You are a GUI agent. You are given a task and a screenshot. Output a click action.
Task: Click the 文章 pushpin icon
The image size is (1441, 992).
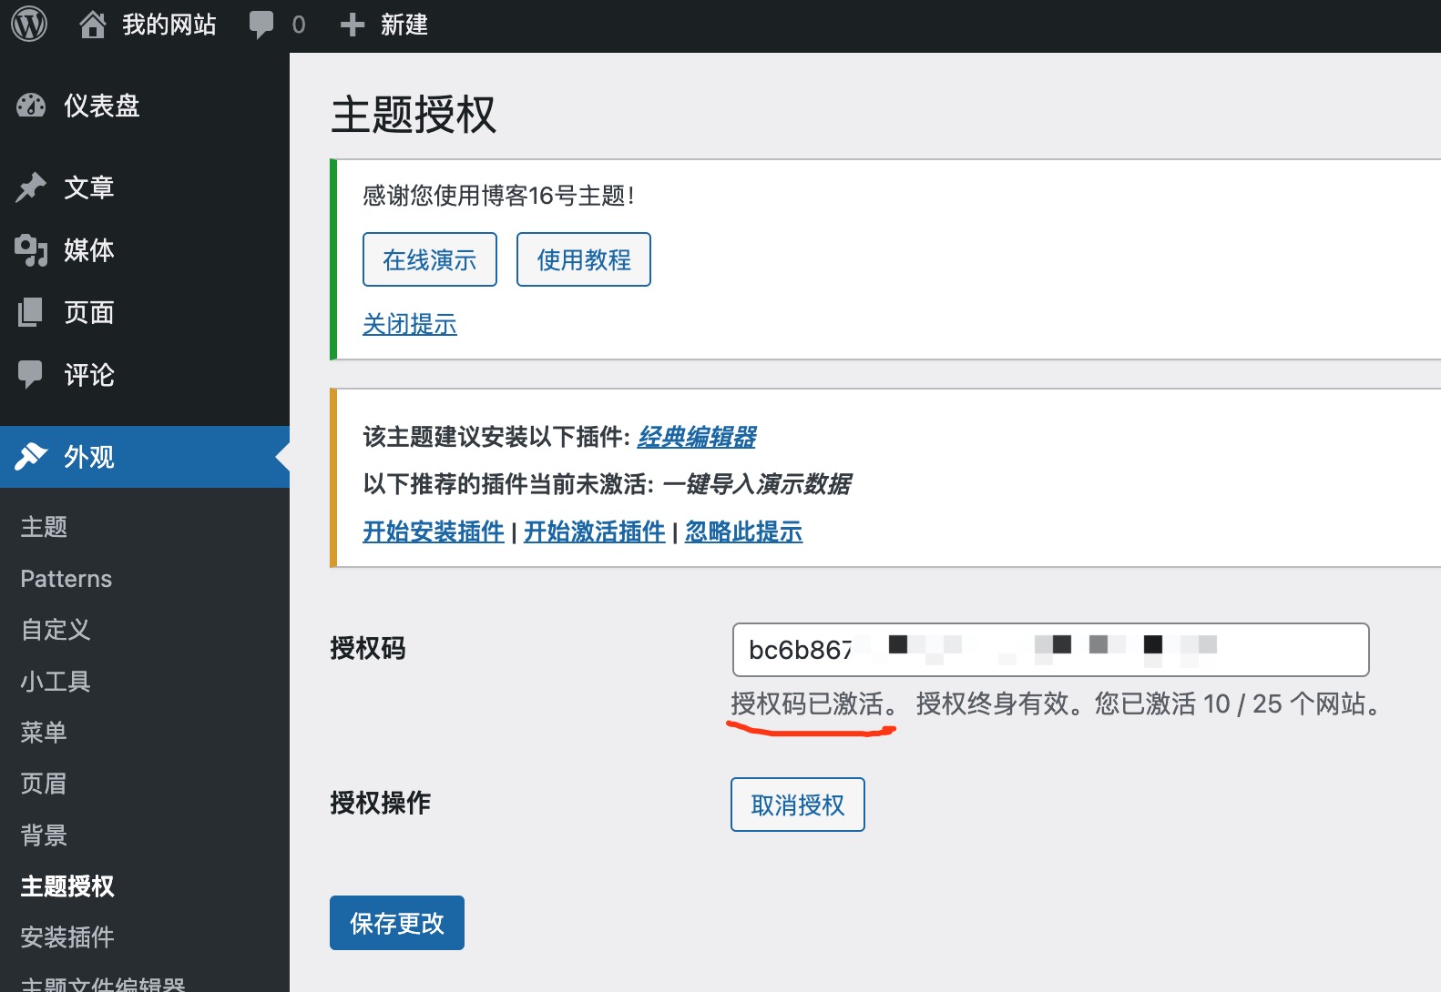click(31, 187)
